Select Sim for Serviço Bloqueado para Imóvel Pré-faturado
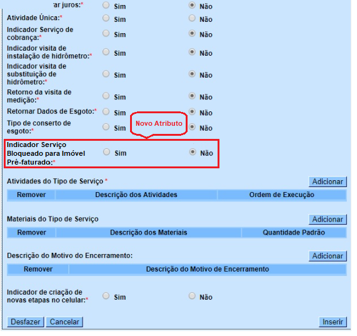 pos(106,152)
